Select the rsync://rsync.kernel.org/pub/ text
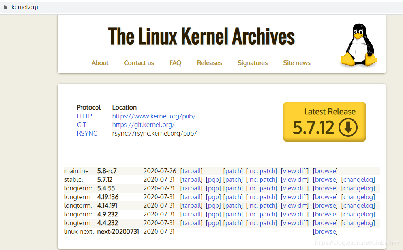The height and width of the screenshot is (250, 403). pos(154,133)
